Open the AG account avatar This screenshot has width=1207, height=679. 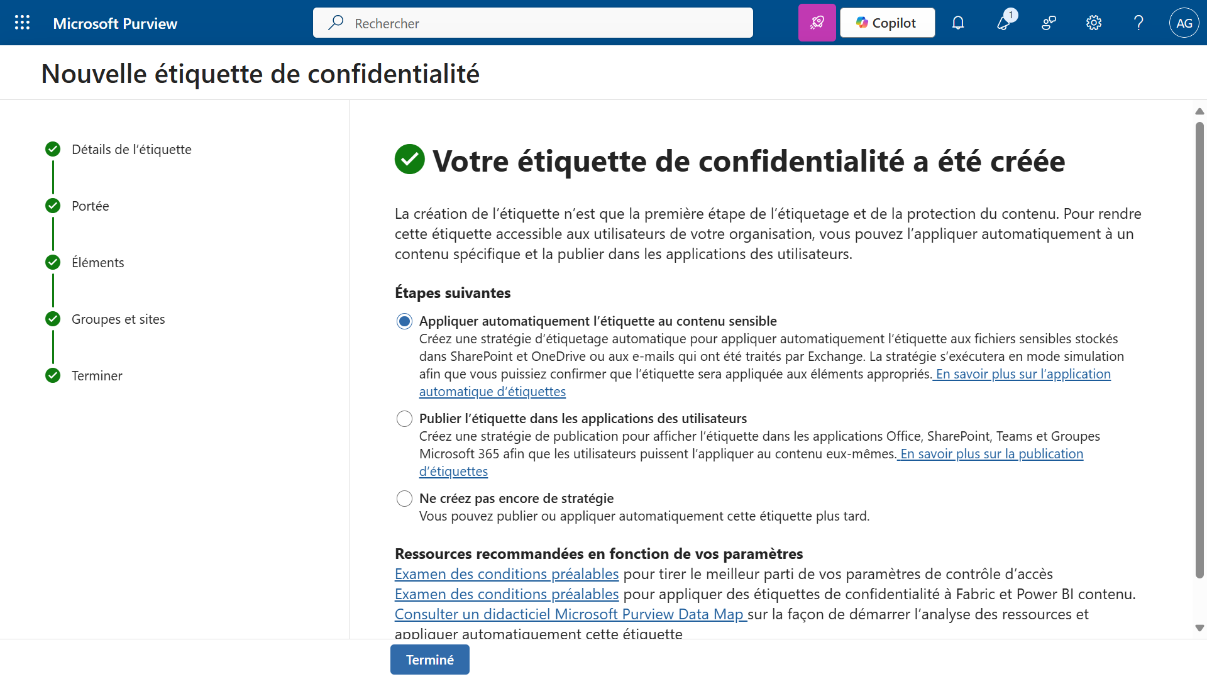1184,23
